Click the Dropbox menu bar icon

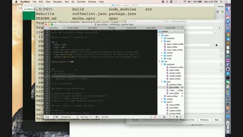(x=163, y=2)
